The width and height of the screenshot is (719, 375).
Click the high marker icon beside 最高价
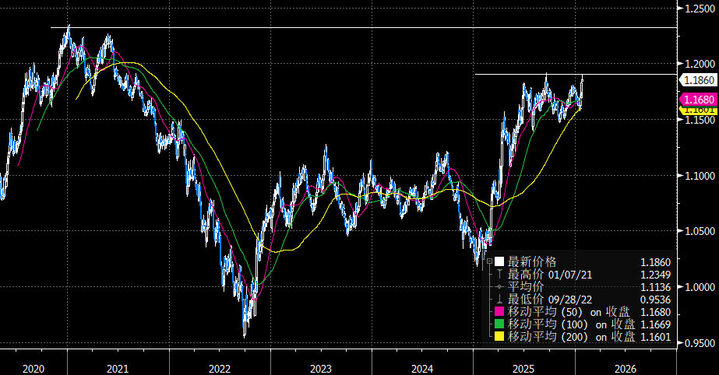tap(499, 275)
